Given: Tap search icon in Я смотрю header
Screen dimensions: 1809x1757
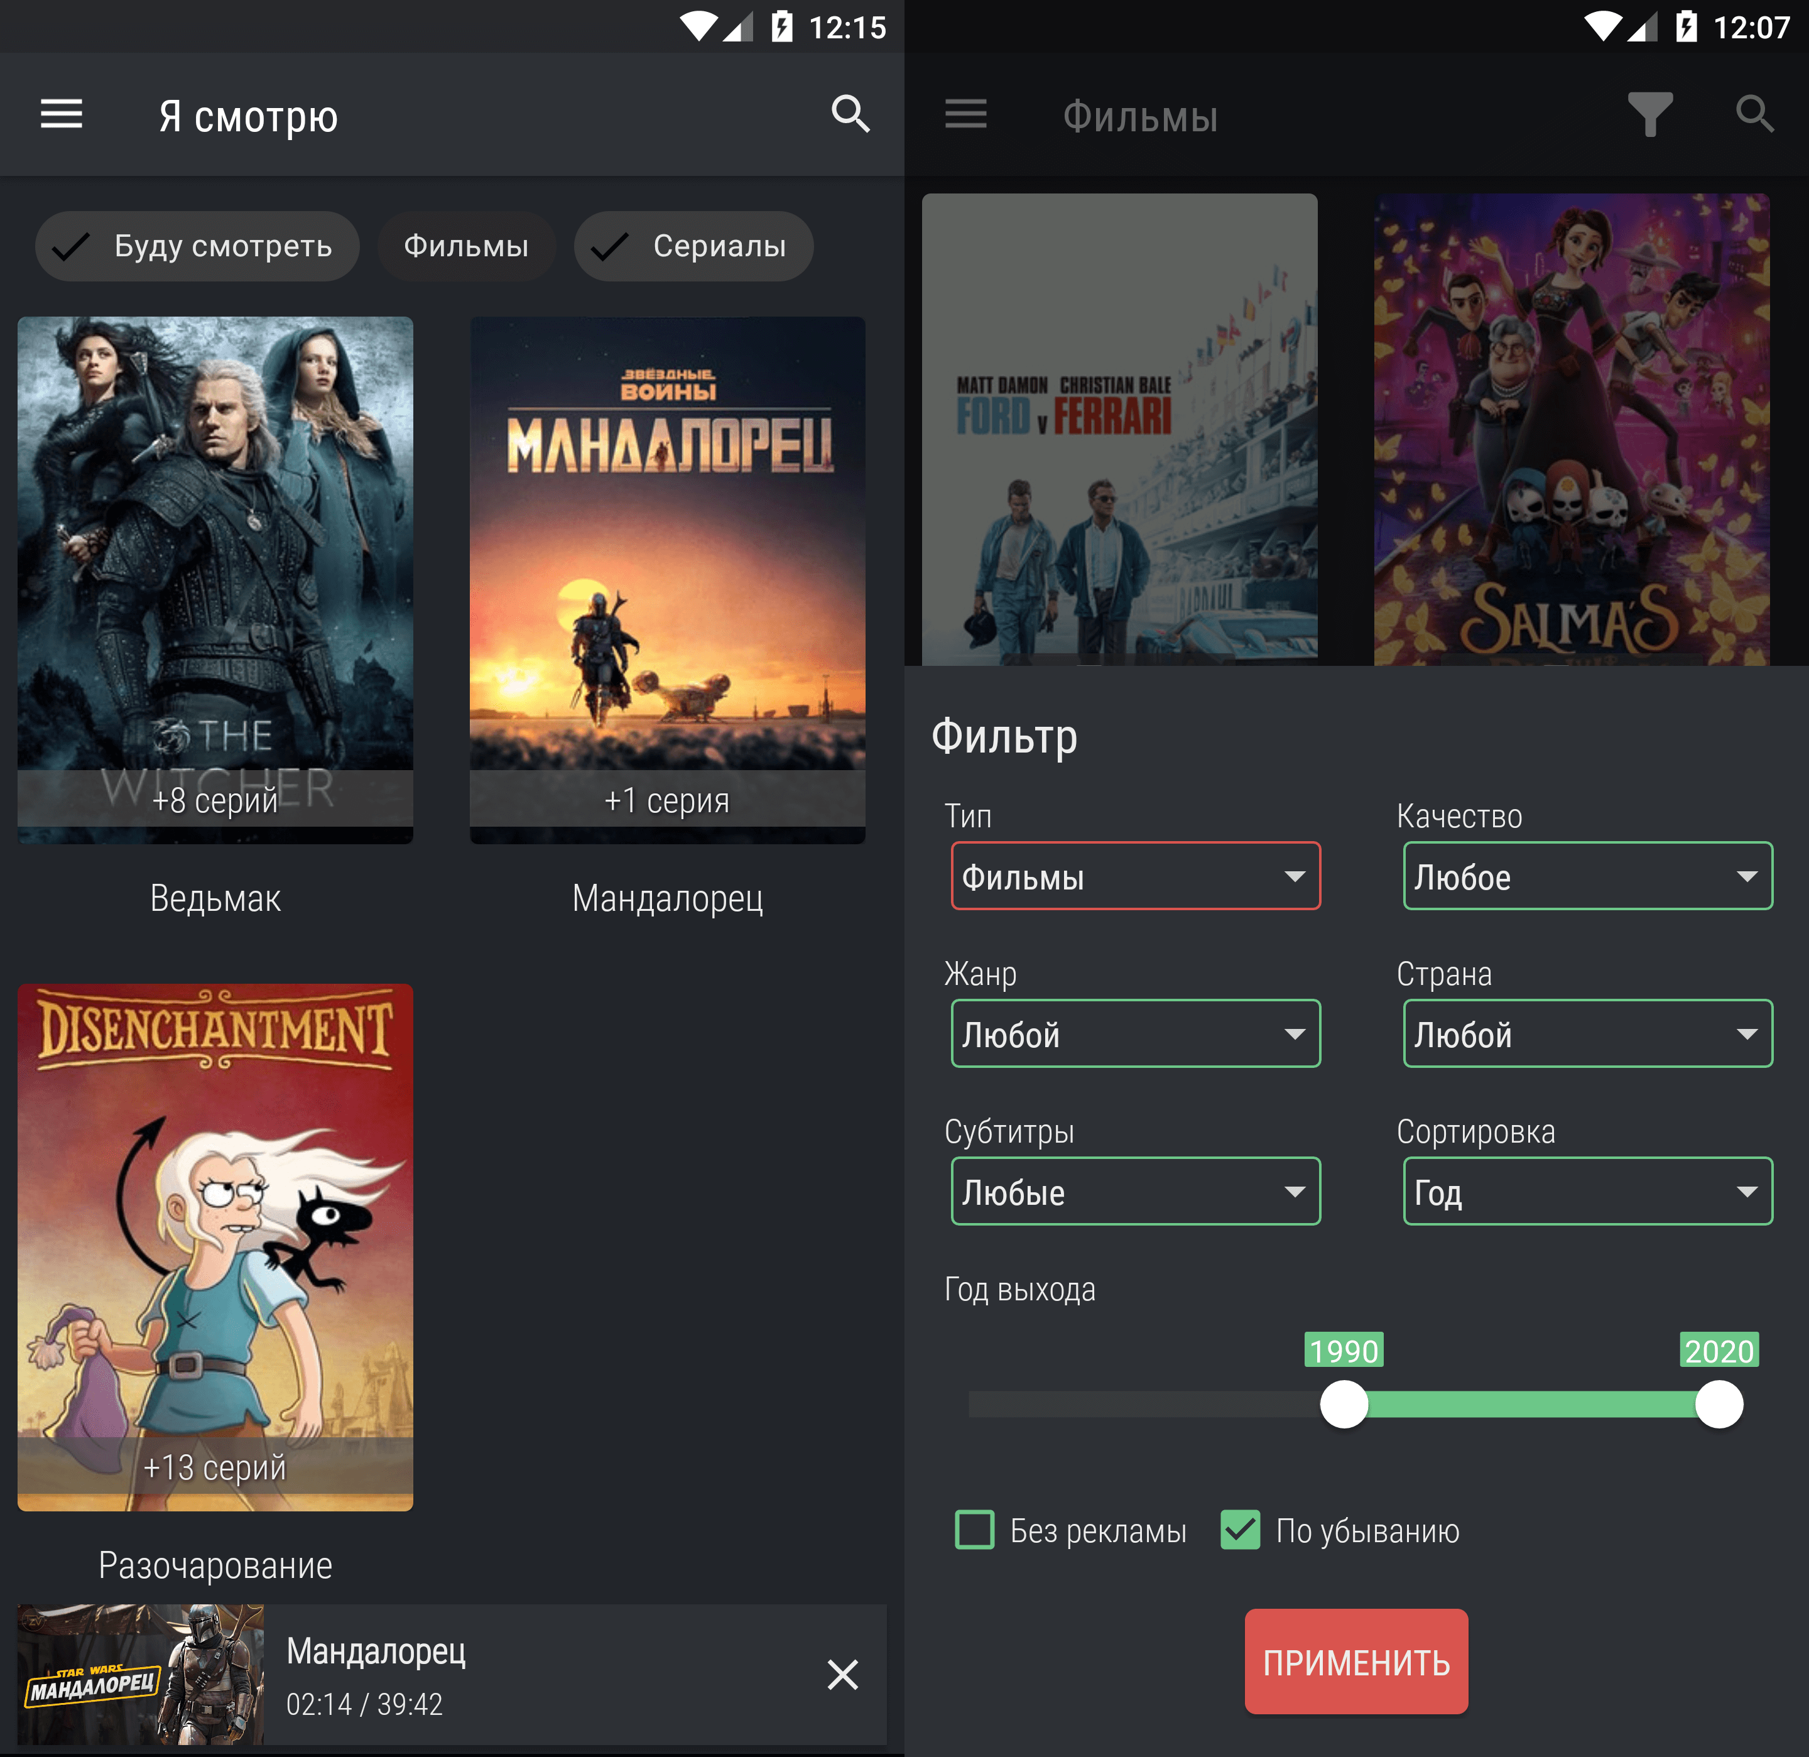Looking at the screenshot, I should coord(850,114).
